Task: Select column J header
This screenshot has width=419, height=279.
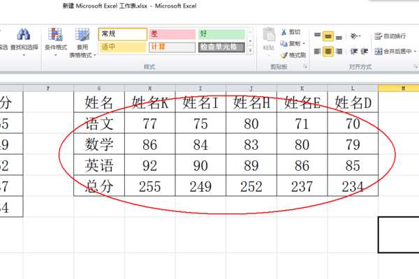Action: coord(251,88)
